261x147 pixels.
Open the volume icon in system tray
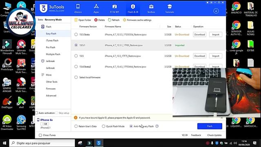(235, 143)
